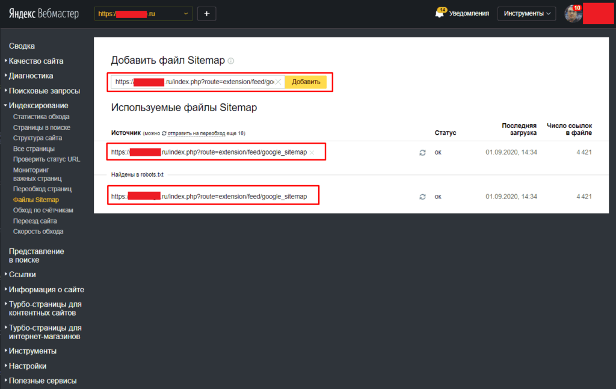Image resolution: width=616 pixels, height=389 pixels.
Task: Go to the Сводка section
Action: [22, 47]
